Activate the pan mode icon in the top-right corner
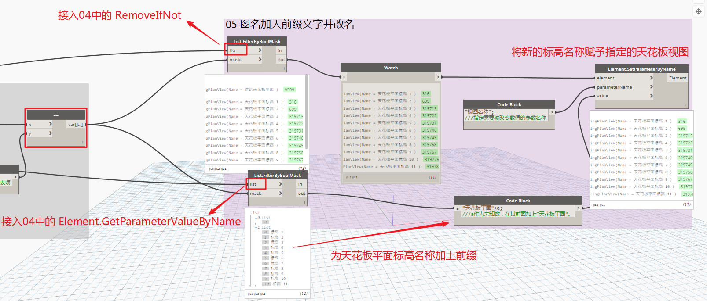Screen dimensions: 707x301 click(699, 11)
